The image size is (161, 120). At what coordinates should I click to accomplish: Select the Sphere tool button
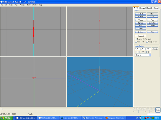click(140, 23)
